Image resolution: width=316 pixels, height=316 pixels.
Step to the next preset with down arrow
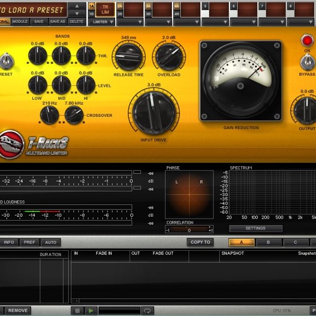[x=77, y=14]
